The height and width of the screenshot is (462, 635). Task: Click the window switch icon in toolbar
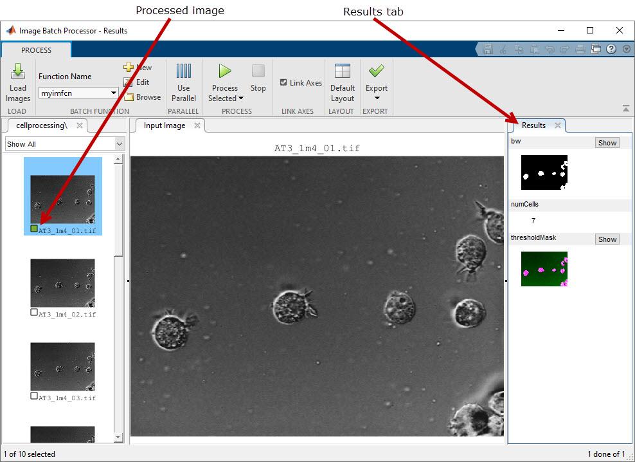[x=595, y=50]
